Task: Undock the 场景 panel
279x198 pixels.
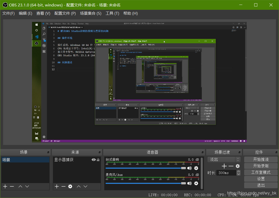Action: 48,152
